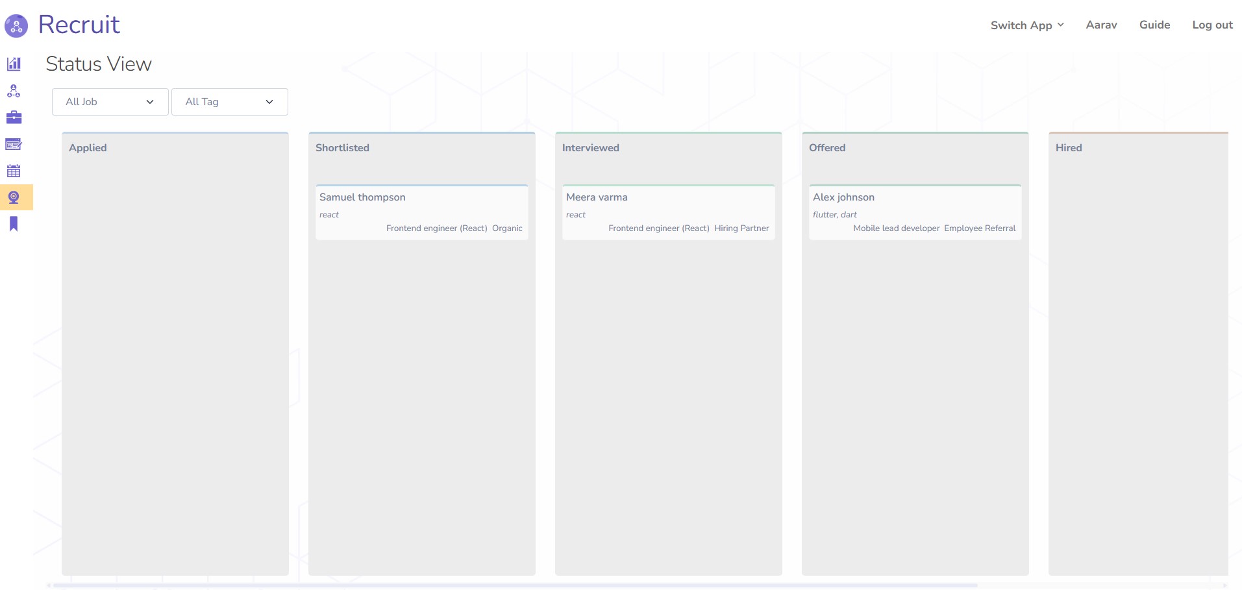The image size is (1242, 590).
Task: Click the Shortlisted column header
Action: [342, 148]
